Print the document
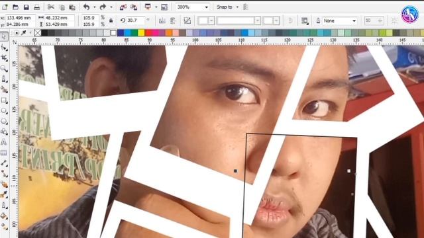Screen dimensions: 424x238 [37, 7]
